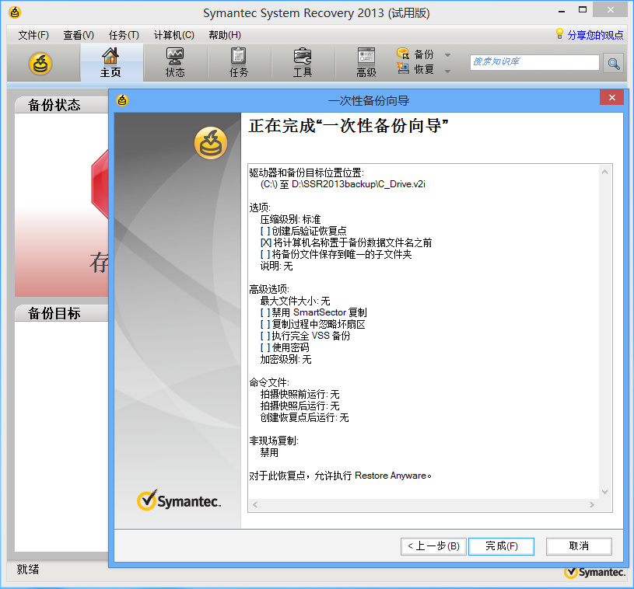The image size is (634, 589).
Task: Click the backup destination path D:\SSR2013backup\C_Drive.v2i
Action: pos(359,184)
